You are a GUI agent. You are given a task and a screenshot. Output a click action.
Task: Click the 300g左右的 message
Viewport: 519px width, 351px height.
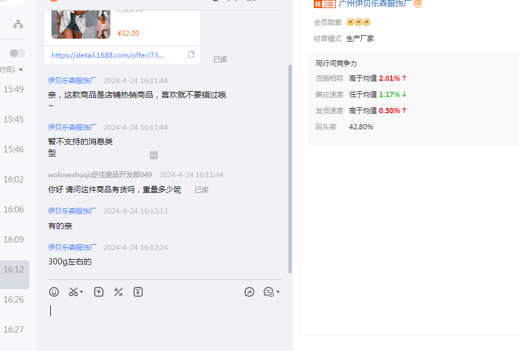pyautogui.click(x=70, y=262)
